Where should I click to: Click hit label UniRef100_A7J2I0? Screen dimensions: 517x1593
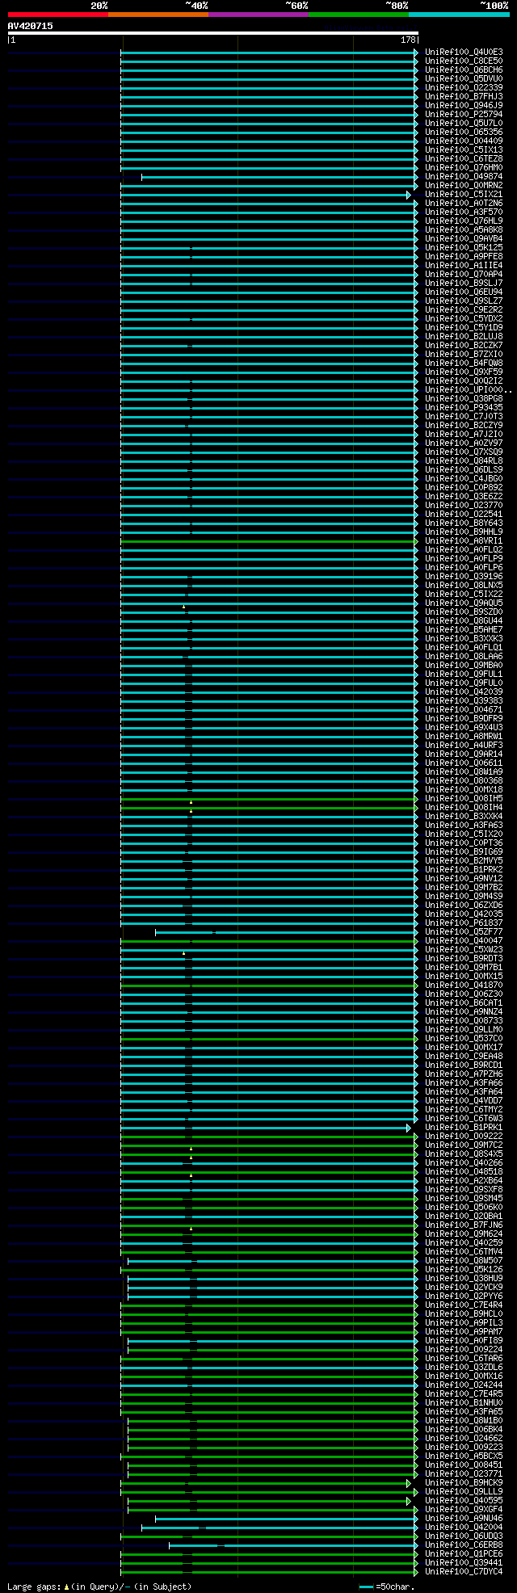(464, 434)
